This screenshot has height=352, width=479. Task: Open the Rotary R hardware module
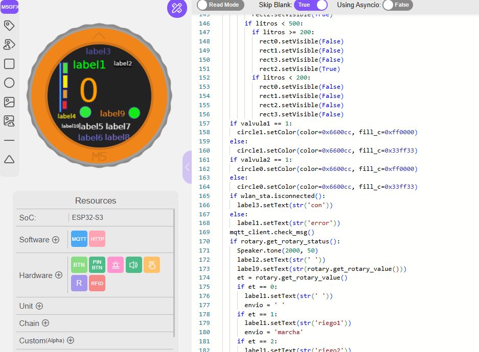(79, 283)
